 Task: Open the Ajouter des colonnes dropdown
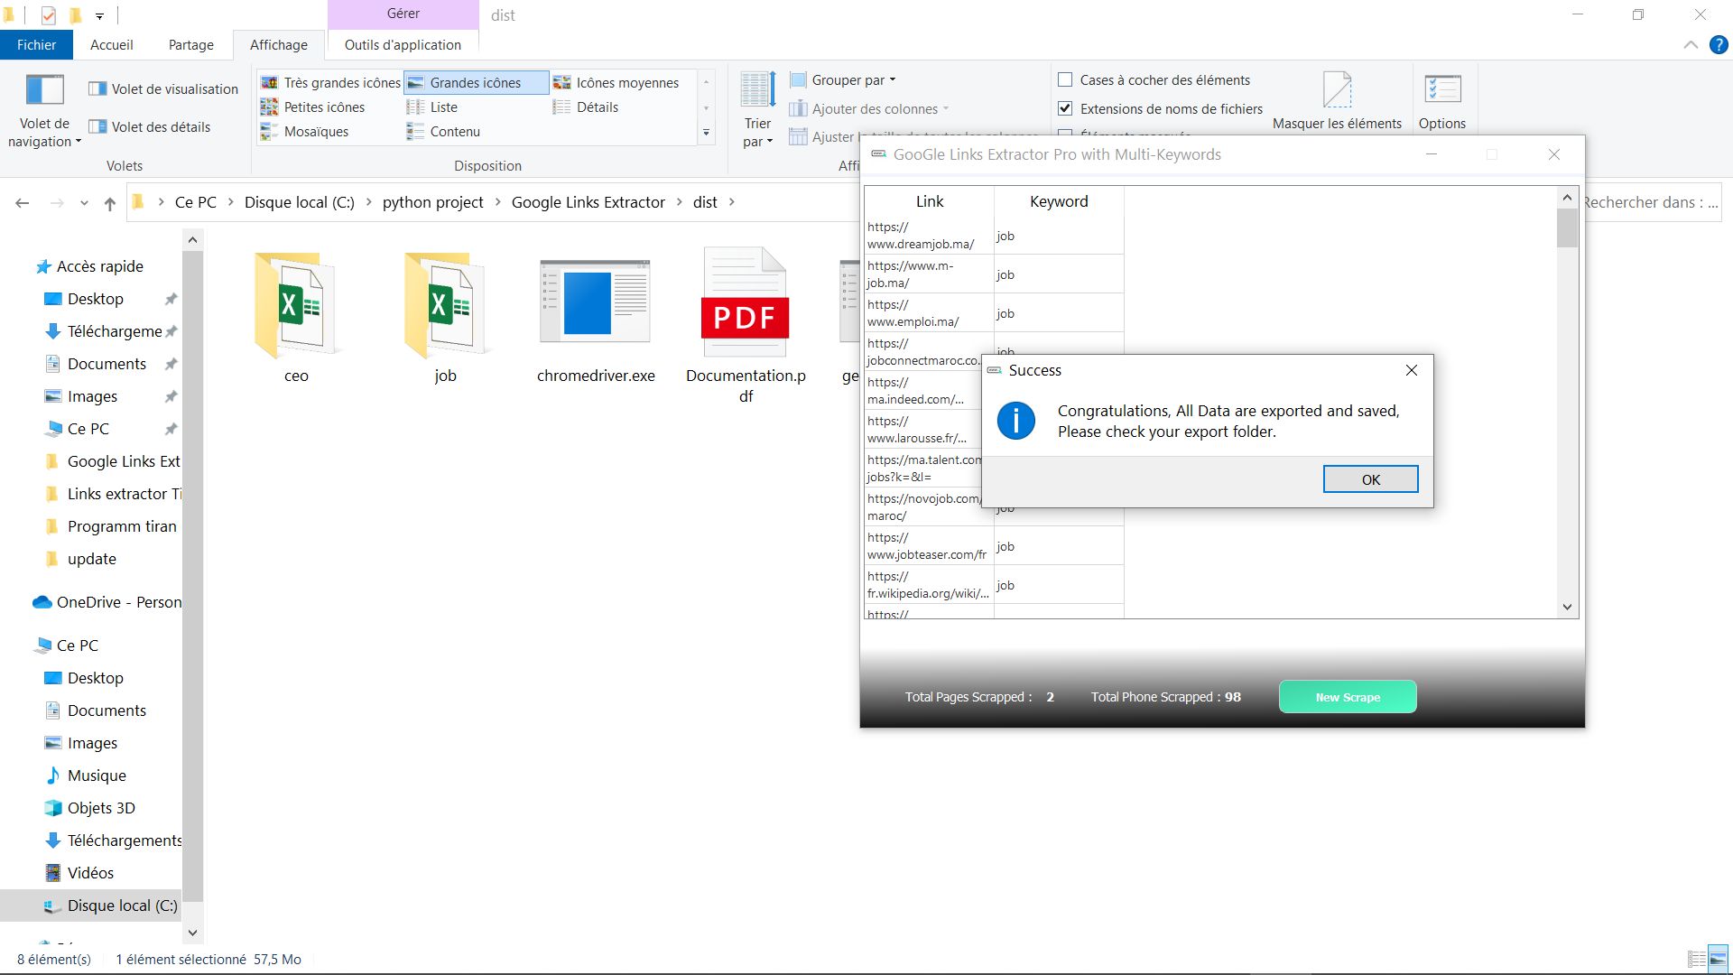[x=868, y=108]
